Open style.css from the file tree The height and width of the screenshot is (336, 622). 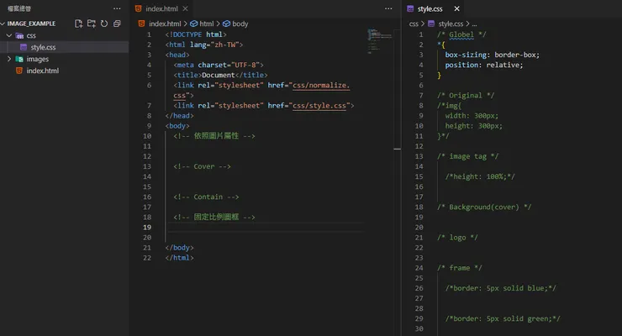point(43,47)
